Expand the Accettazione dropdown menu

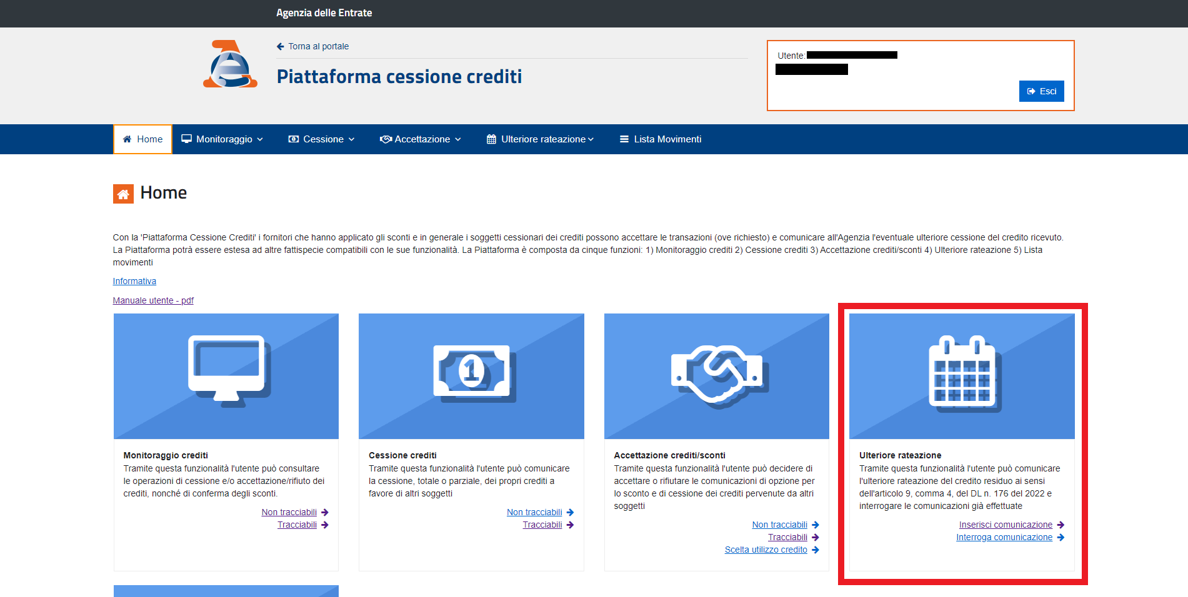[x=421, y=139]
